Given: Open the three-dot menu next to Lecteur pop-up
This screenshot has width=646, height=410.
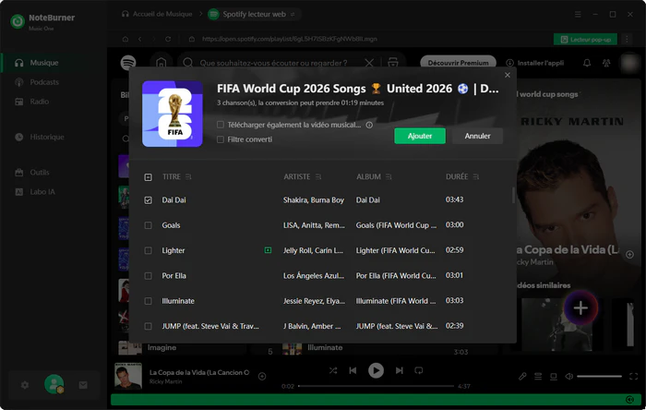Looking at the screenshot, I should [x=627, y=39].
